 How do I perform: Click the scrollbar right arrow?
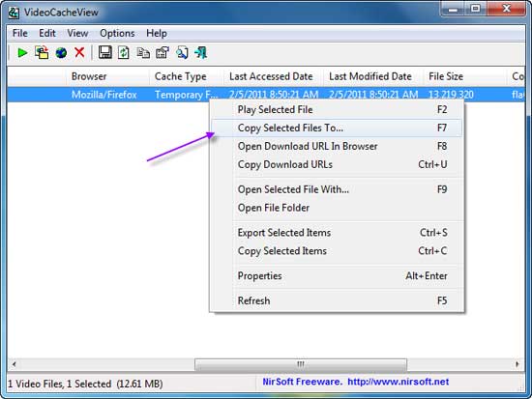click(517, 364)
